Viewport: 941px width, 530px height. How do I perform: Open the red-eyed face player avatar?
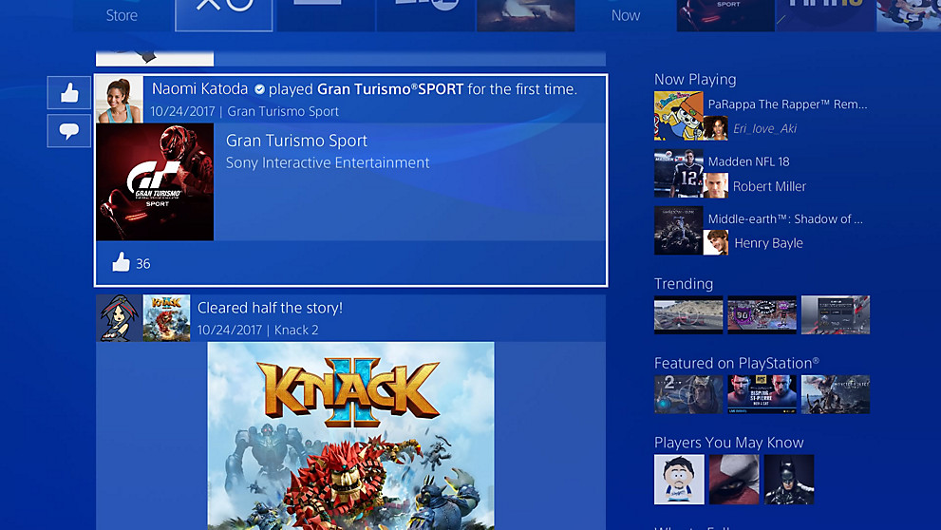click(734, 479)
